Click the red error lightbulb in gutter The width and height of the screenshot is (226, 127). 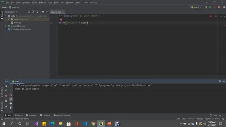coord(61,19)
